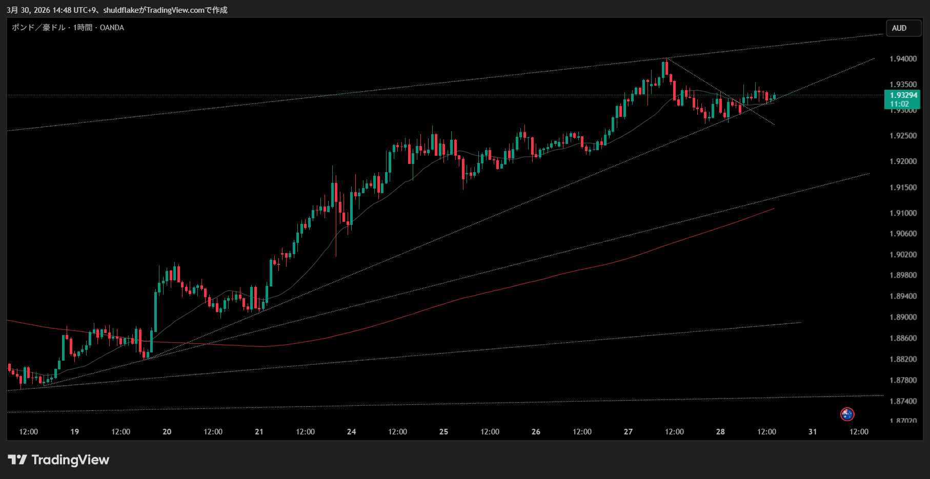This screenshot has height=479, width=930.
Task: Click the TradingView logo icon
Action: pyautogui.click(x=17, y=460)
